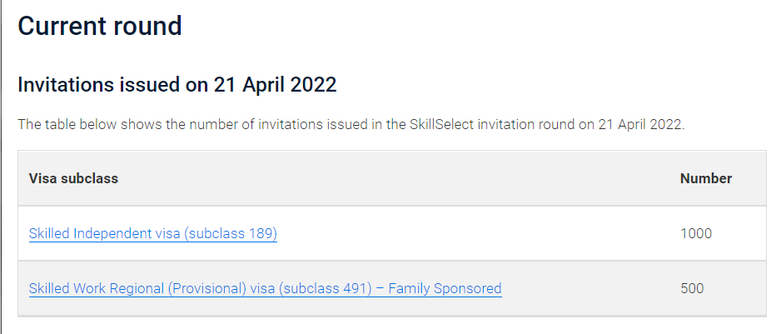
Task: Select the 500 invitations cell
Action: pyautogui.click(x=692, y=288)
